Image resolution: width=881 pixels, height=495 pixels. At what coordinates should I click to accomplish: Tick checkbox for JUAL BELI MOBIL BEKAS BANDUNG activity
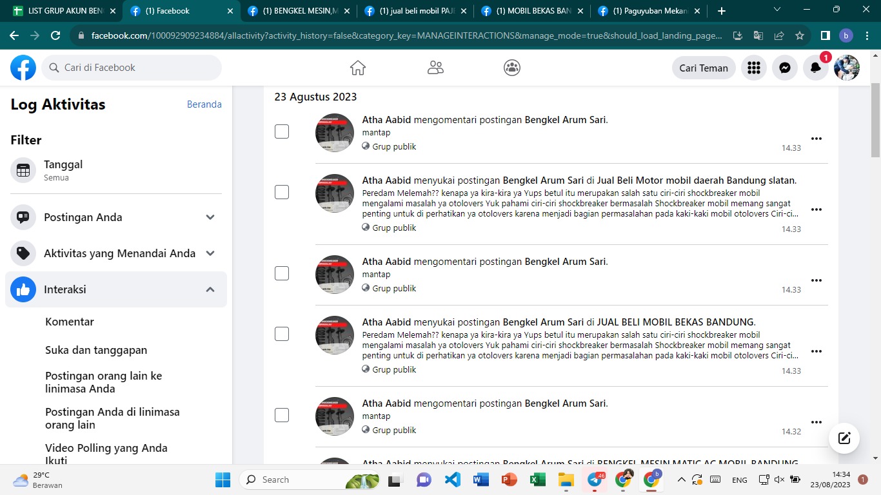point(282,334)
